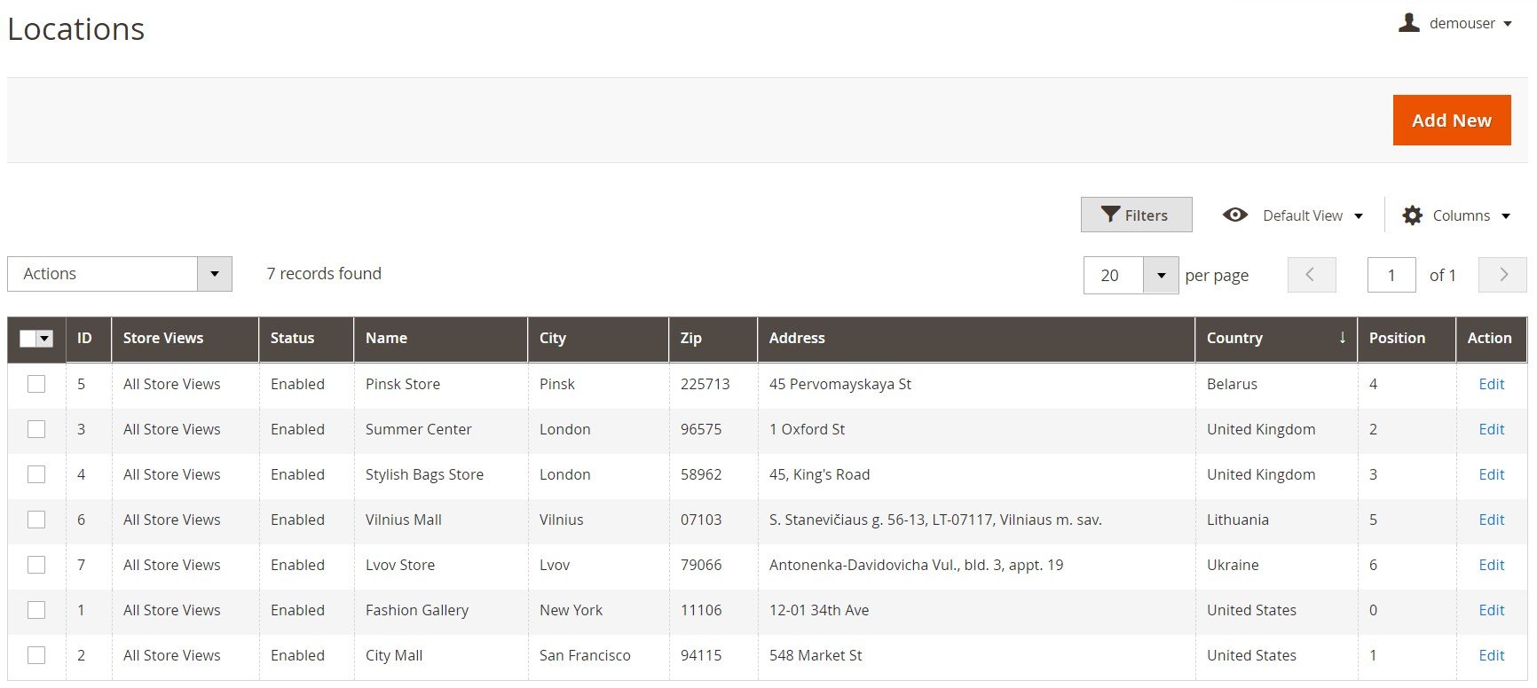1537x688 pixels.
Task: Select the Fashion Gallery row checkbox
Action: click(36, 610)
